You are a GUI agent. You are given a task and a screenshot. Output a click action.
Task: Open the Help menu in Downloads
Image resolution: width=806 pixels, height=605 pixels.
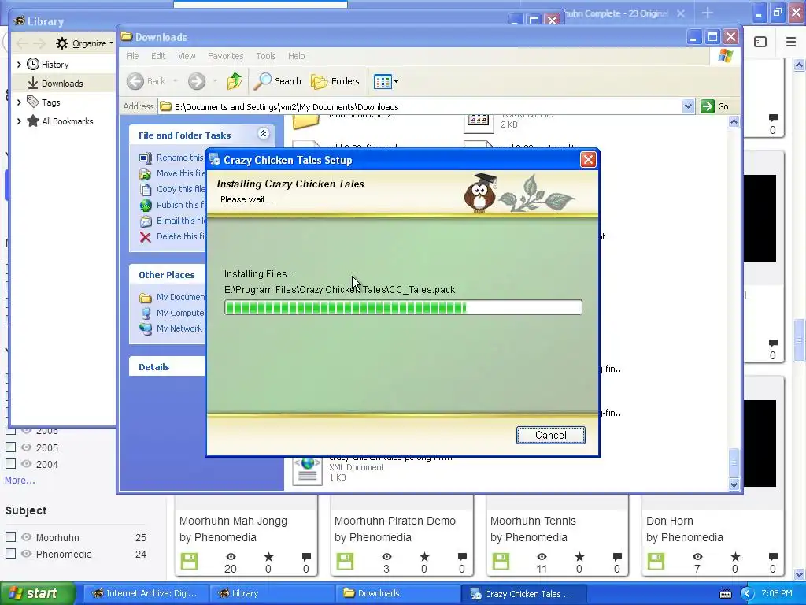tap(296, 56)
